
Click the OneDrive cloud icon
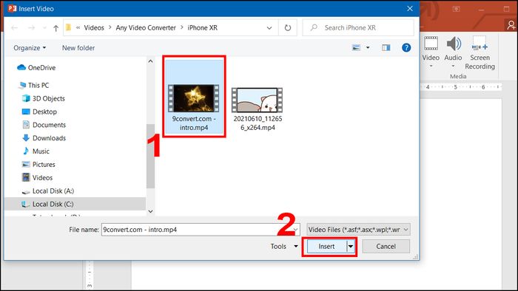point(21,67)
